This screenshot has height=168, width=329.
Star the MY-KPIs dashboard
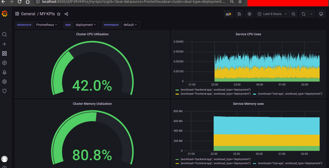pos(59,14)
